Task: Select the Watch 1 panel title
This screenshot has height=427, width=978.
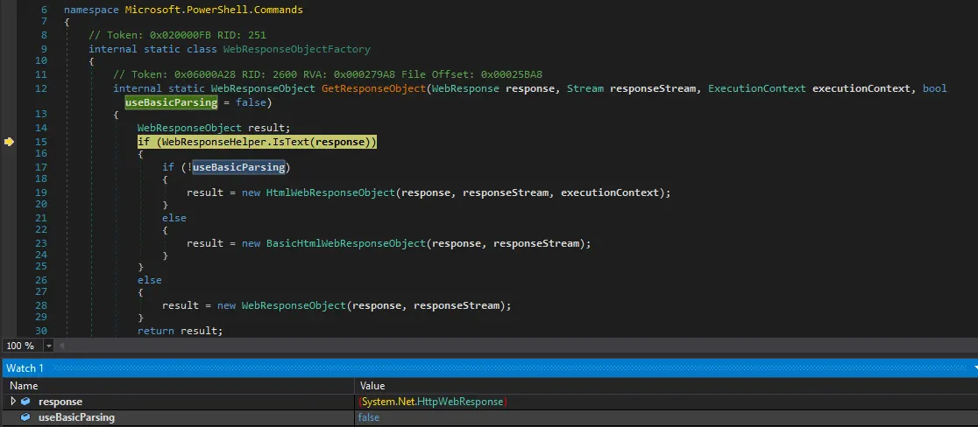Action: 25,368
